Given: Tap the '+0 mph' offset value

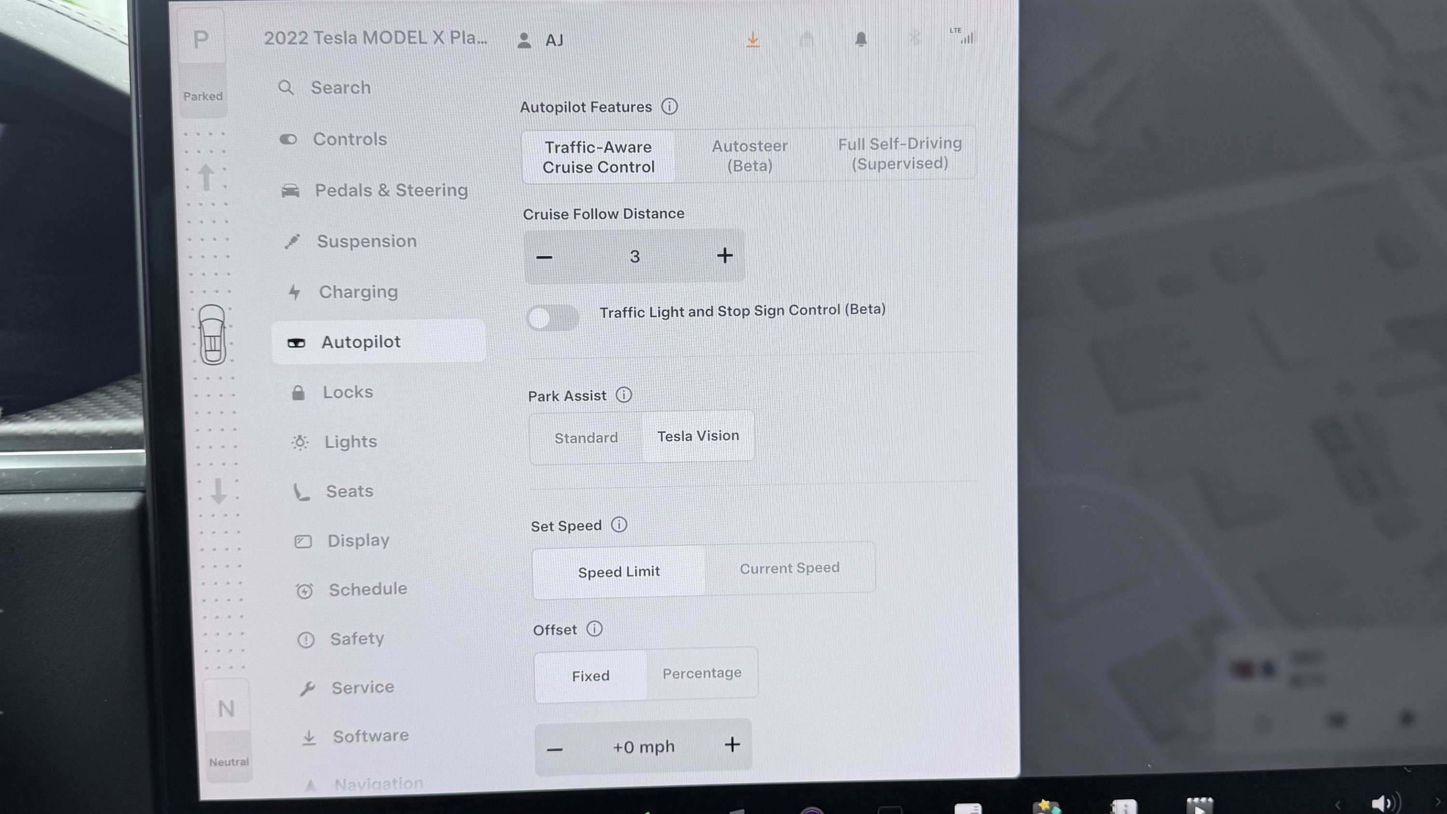Looking at the screenshot, I should click(x=643, y=746).
